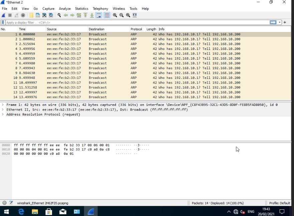This screenshot has width=294, height=216.
Task: Open the Go menu
Action: click(36, 9)
